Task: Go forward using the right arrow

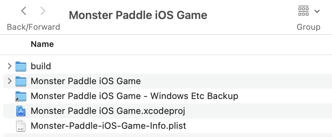Action: point(43,11)
